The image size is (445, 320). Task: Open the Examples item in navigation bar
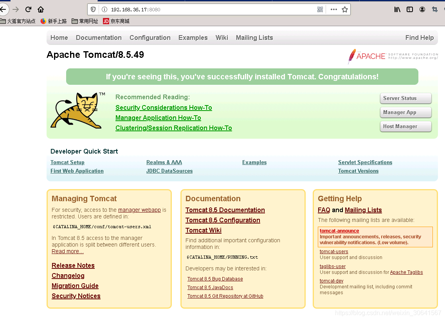click(193, 38)
